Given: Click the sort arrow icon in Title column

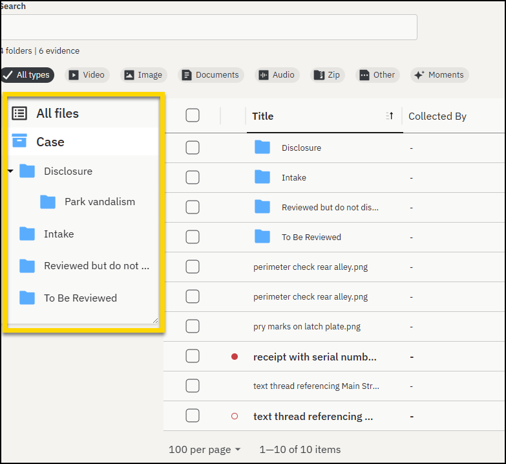Looking at the screenshot, I should (390, 116).
